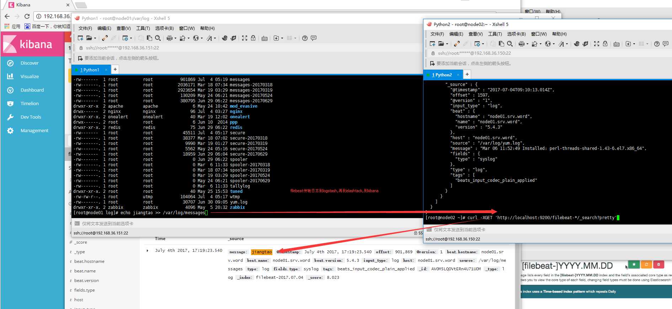Go to Kibana Dashboard section
672x309 pixels.
pos(32,90)
